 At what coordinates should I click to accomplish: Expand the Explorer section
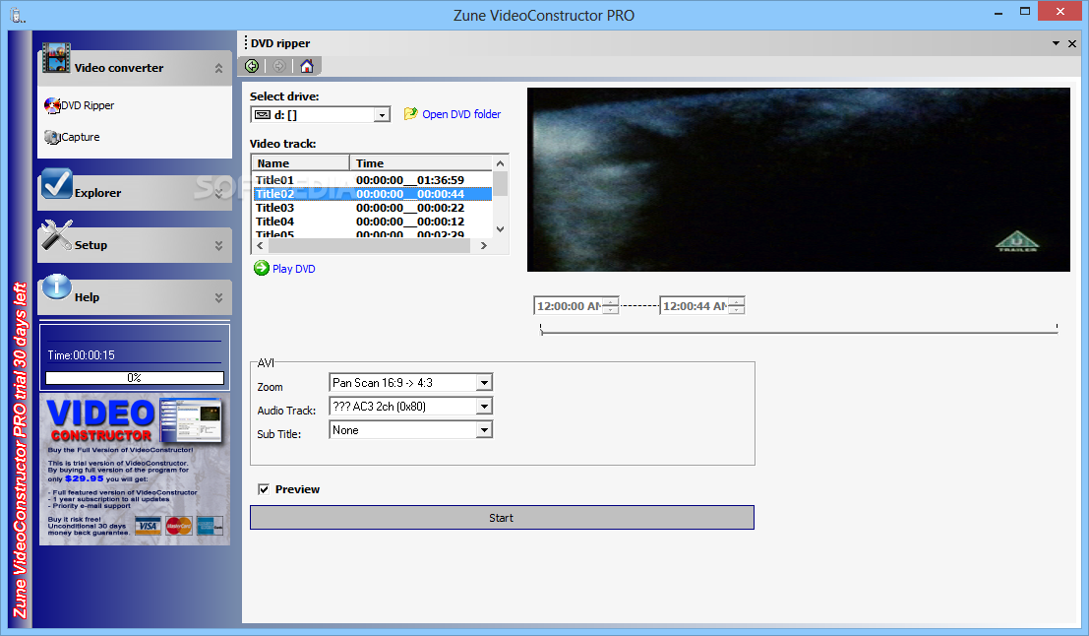[218, 193]
